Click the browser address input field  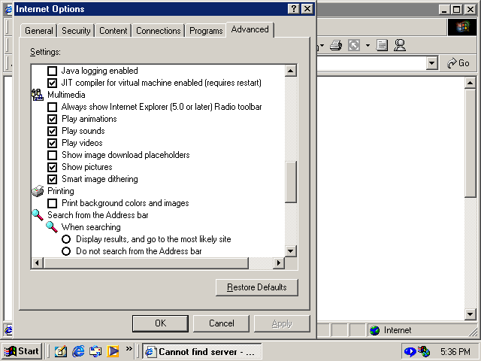pos(371,63)
